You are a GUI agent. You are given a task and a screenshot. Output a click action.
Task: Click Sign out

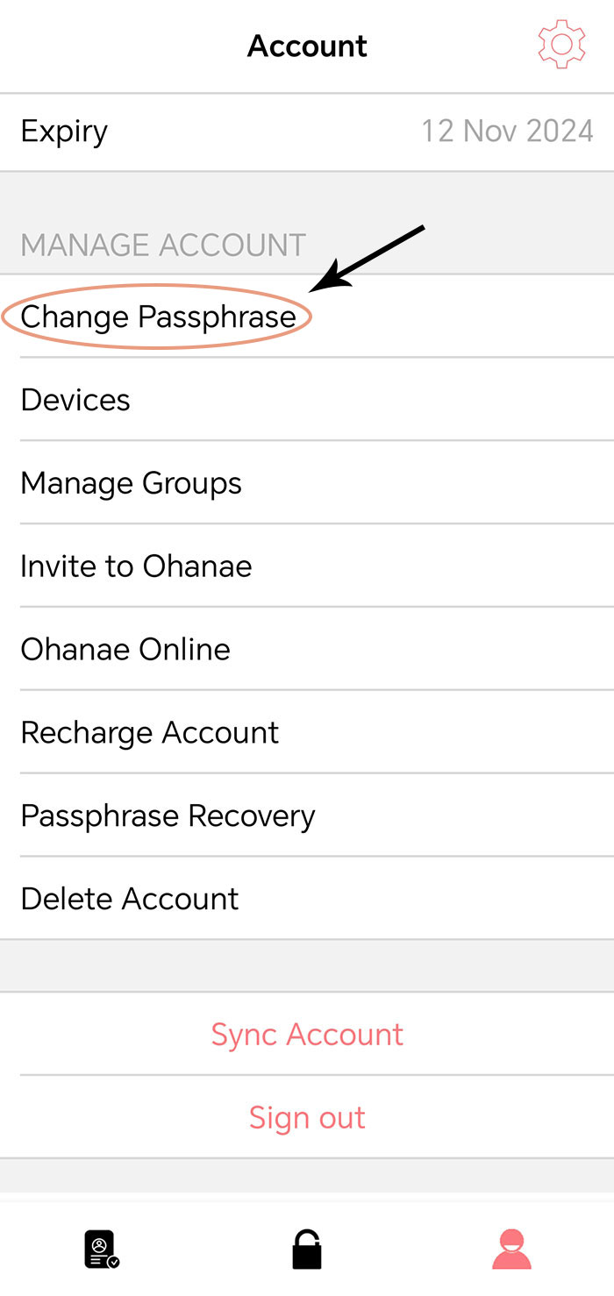tap(307, 1118)
